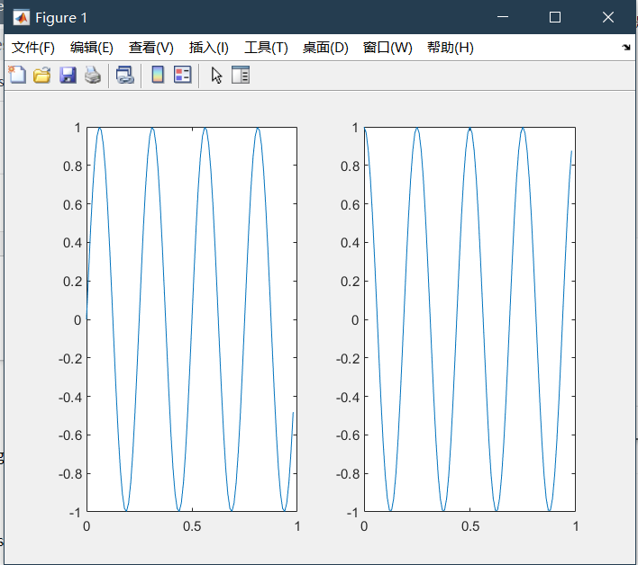Insert a legend using toolbar icon
Screen dimensions: 638x565
[x=183, y=76]
